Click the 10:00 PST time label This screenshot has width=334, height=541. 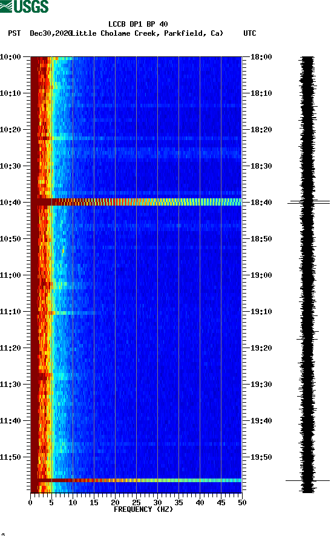tap(10, 57)
